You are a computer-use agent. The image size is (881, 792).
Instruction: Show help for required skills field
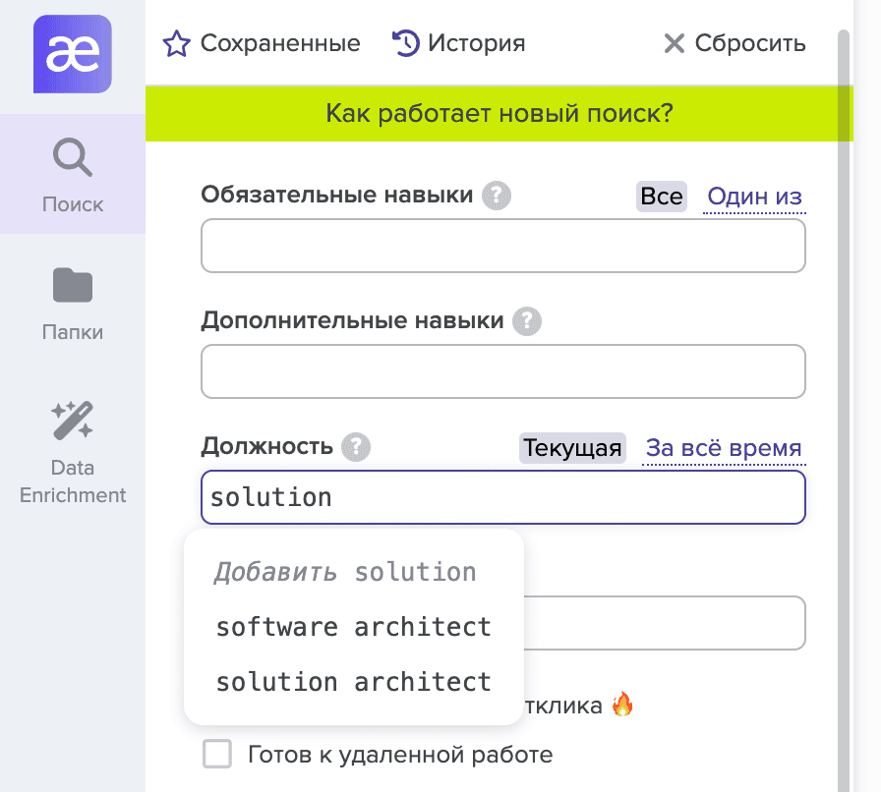497,196
